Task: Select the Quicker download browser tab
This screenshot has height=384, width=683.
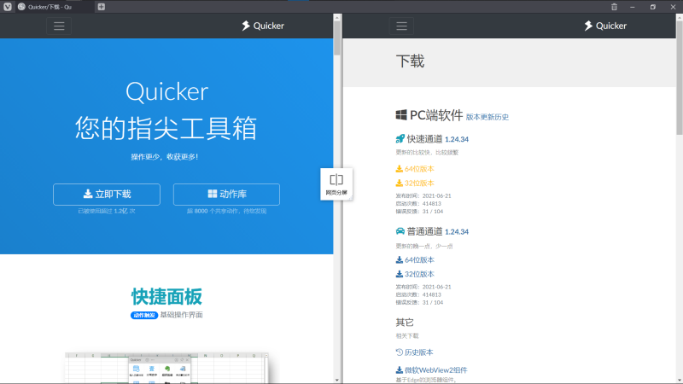Action: point(55,7)
